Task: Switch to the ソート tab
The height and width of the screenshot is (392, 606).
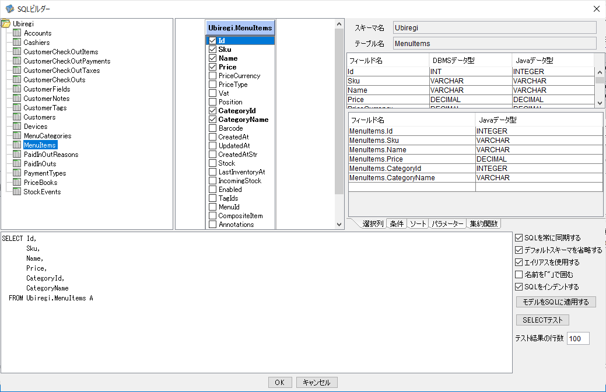Action: pos(418,224)
